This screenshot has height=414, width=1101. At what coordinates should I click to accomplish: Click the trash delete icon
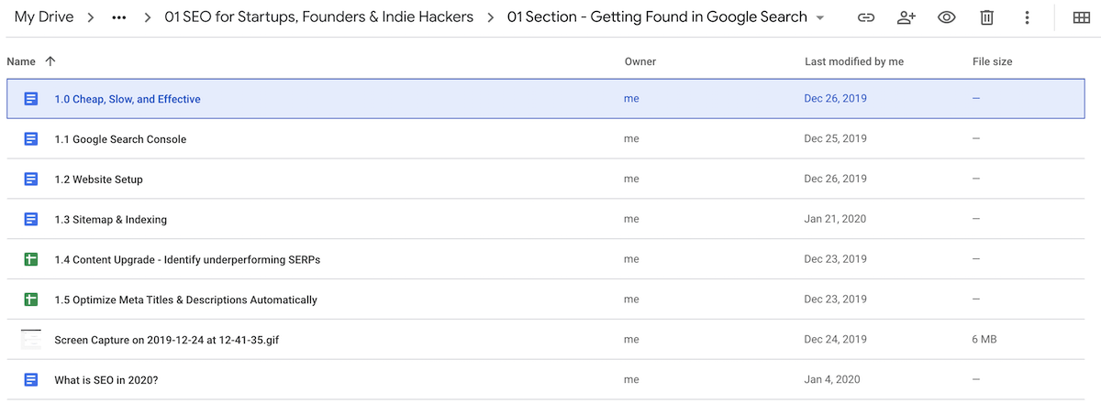[x=987, y=17]
